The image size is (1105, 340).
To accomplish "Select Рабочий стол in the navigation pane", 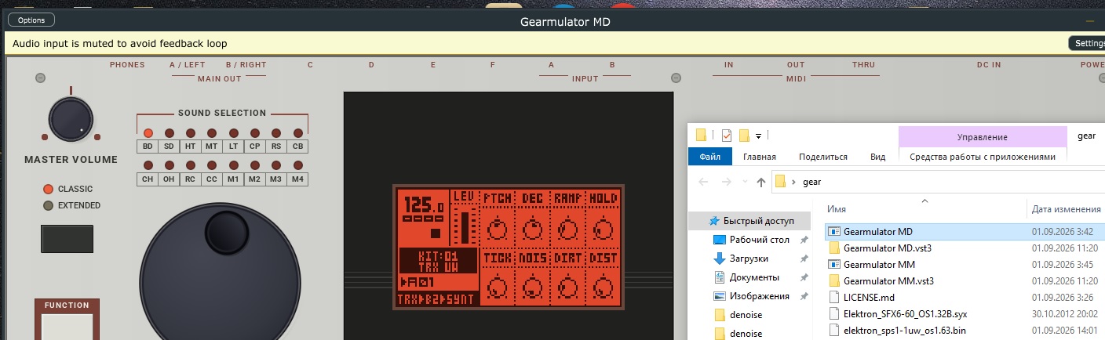I will coord(759,240).
